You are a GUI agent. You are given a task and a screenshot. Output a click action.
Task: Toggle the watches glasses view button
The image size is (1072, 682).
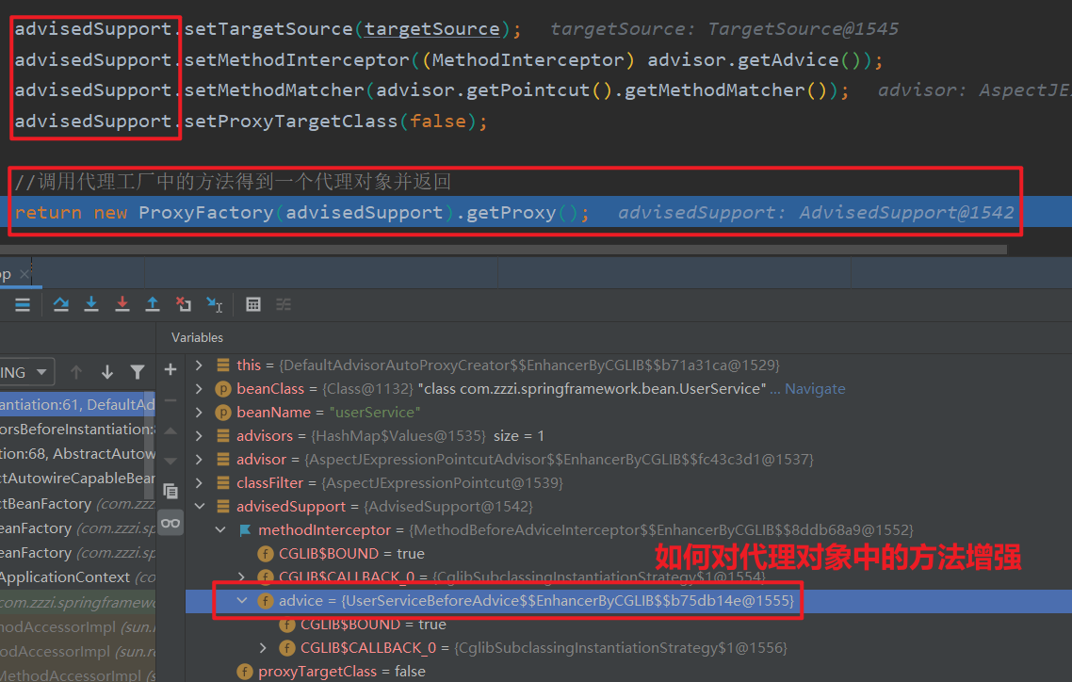(171, 522)
